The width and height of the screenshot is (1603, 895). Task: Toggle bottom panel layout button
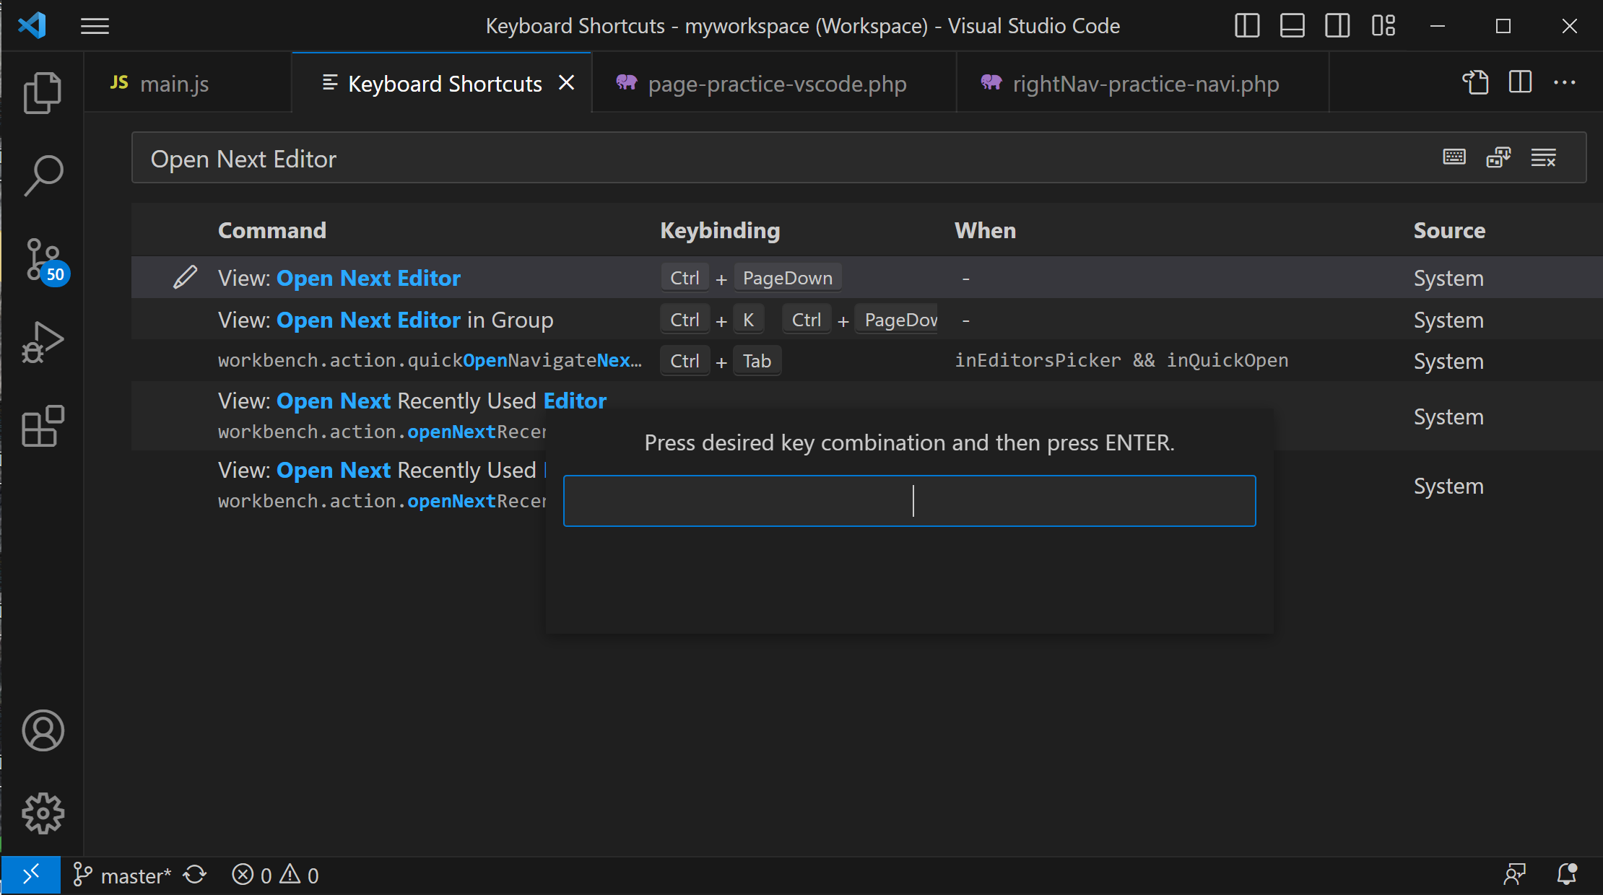point(1292,26)
